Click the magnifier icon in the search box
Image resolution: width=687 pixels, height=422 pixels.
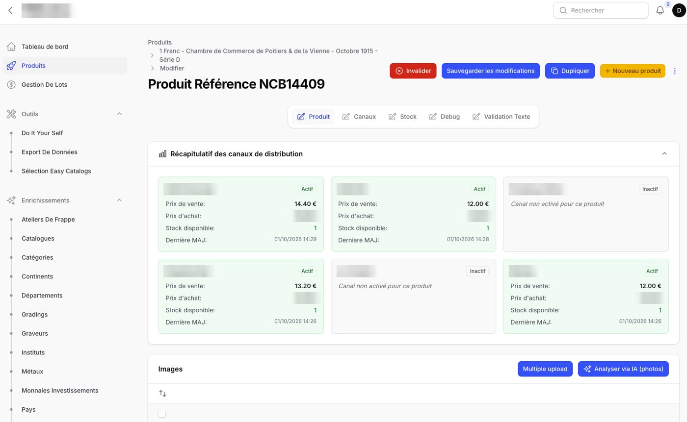click(x=563, y=10)
